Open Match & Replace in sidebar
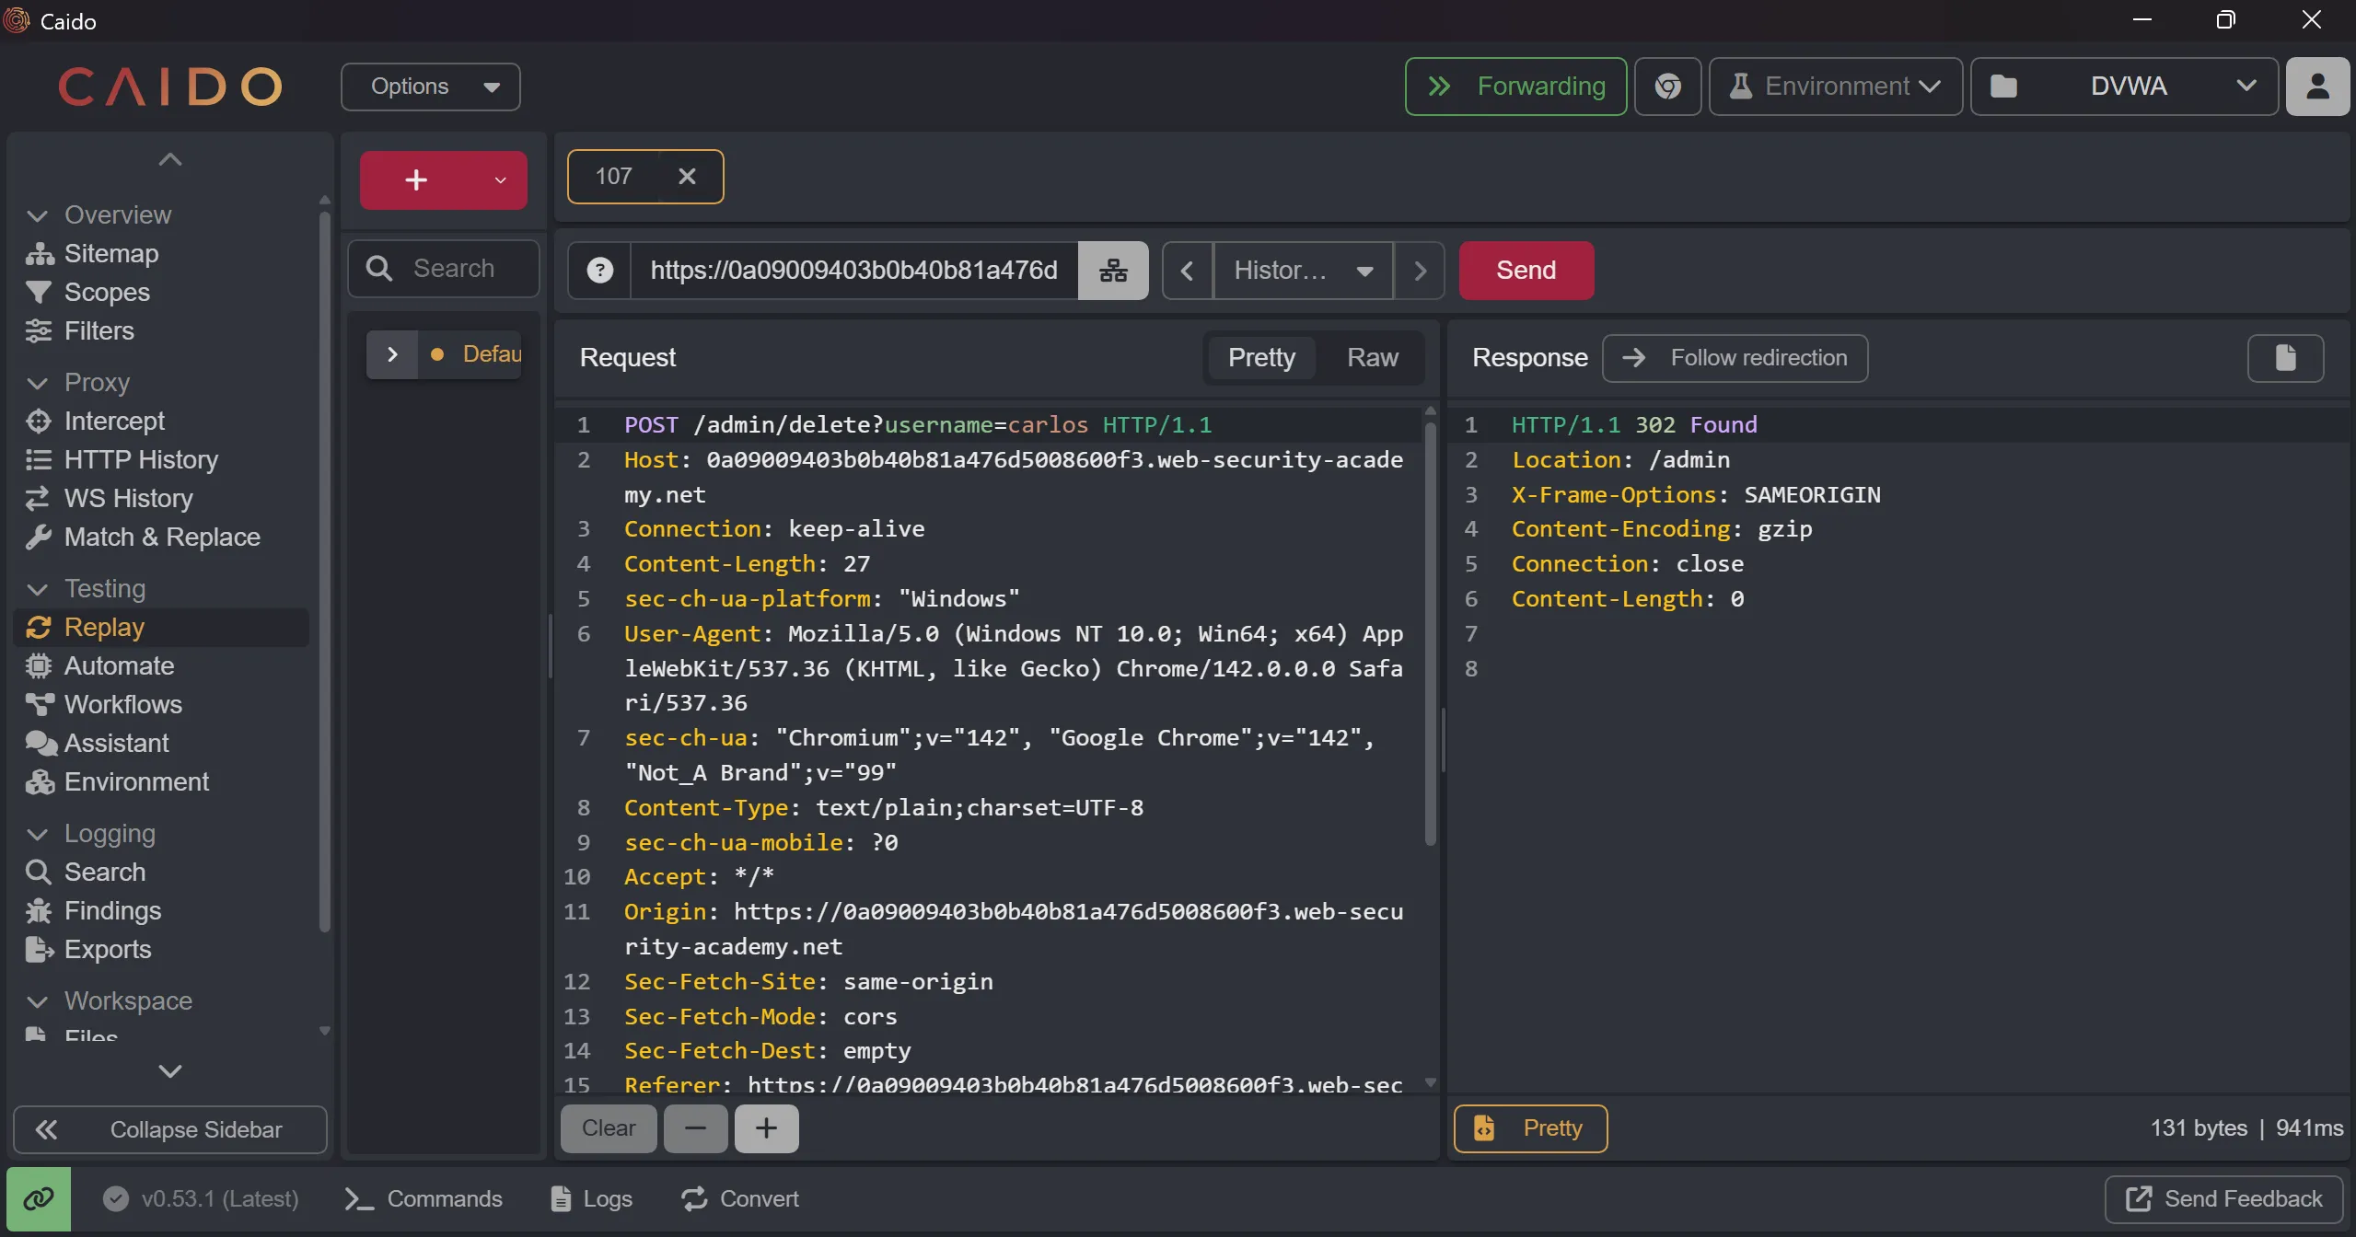This screenshot has height=1237, width=2356. [161, 537]
